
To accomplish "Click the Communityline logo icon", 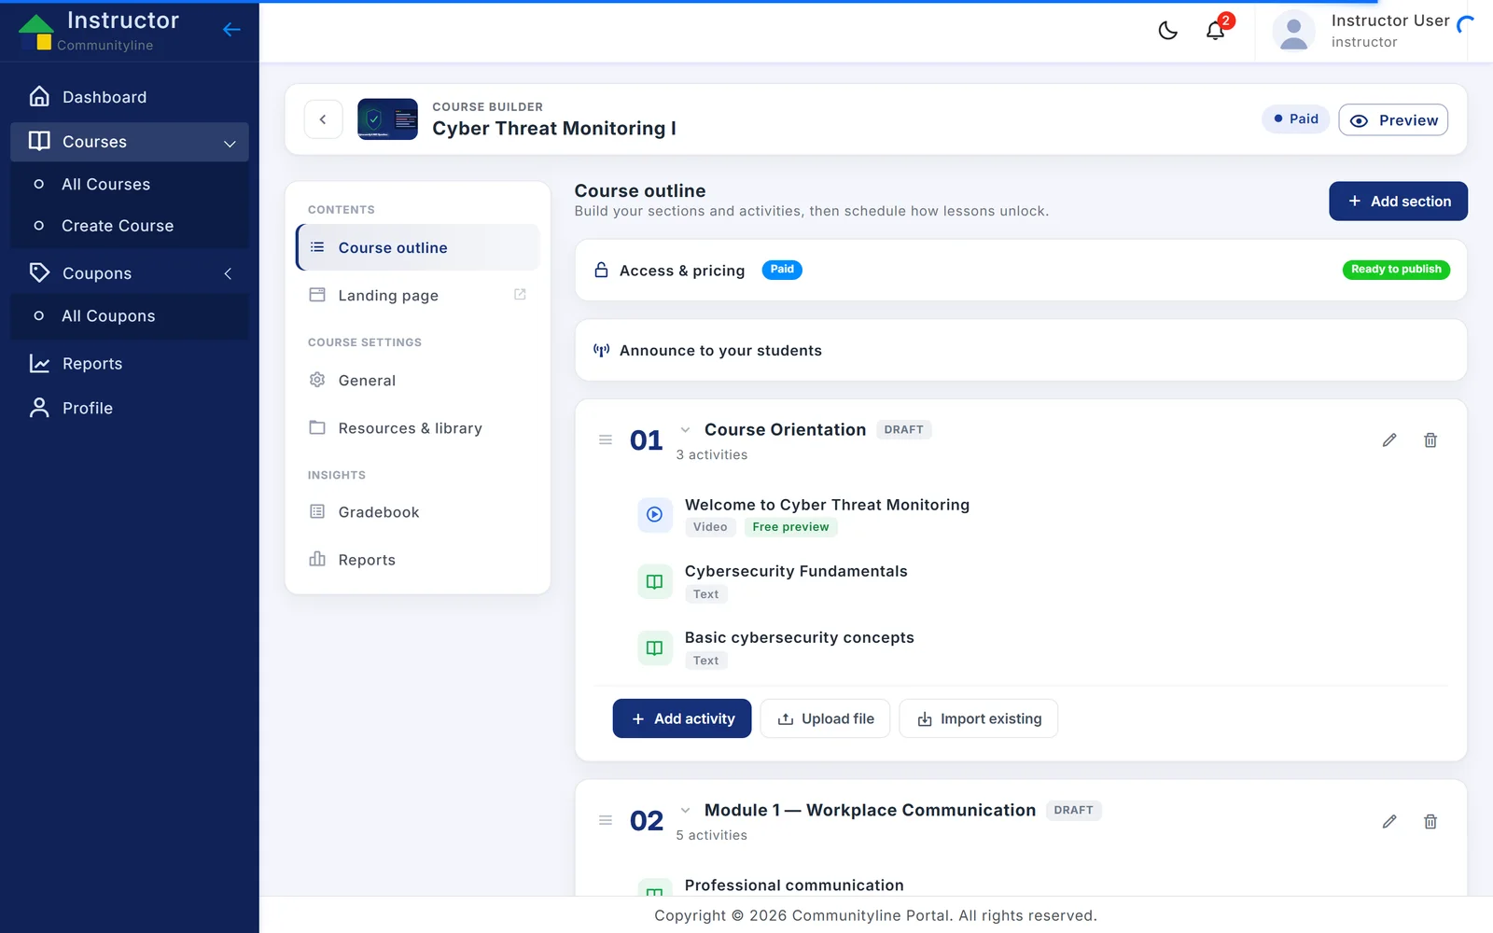I will click(x=36, y=32).
